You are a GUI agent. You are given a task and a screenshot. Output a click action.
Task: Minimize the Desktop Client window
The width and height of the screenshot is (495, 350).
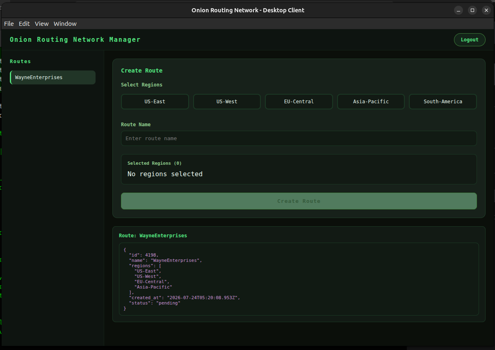459,10
